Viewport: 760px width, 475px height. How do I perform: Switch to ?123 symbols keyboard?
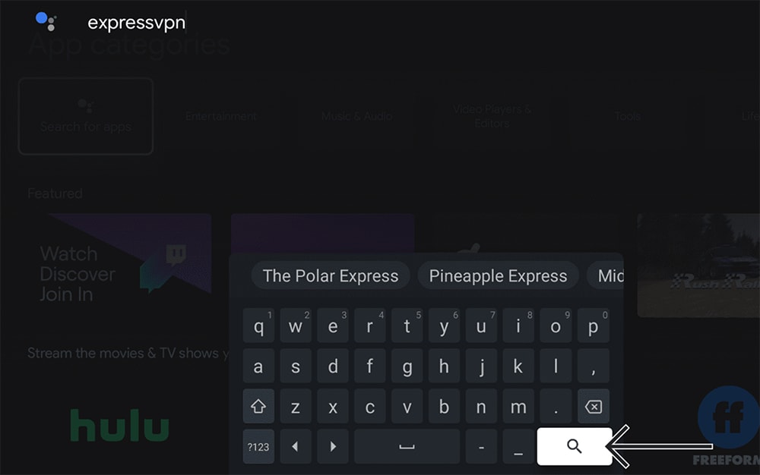258,446
